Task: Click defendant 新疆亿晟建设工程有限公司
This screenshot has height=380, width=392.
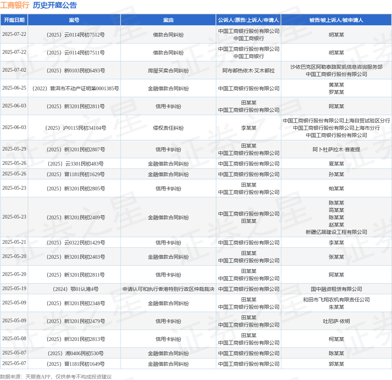Action: pos(336,232)
